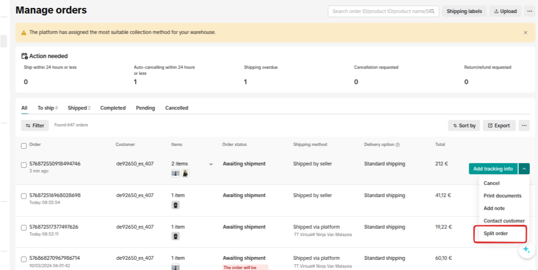Click product thumbnail of order 576872517377497626
This screenshot has width=538, height=270.
(176, 236)
